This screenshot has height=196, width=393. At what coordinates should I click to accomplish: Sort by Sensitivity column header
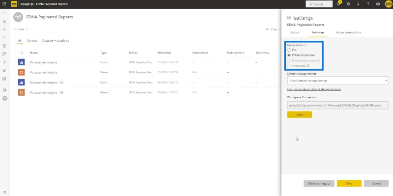coord(262,53)
